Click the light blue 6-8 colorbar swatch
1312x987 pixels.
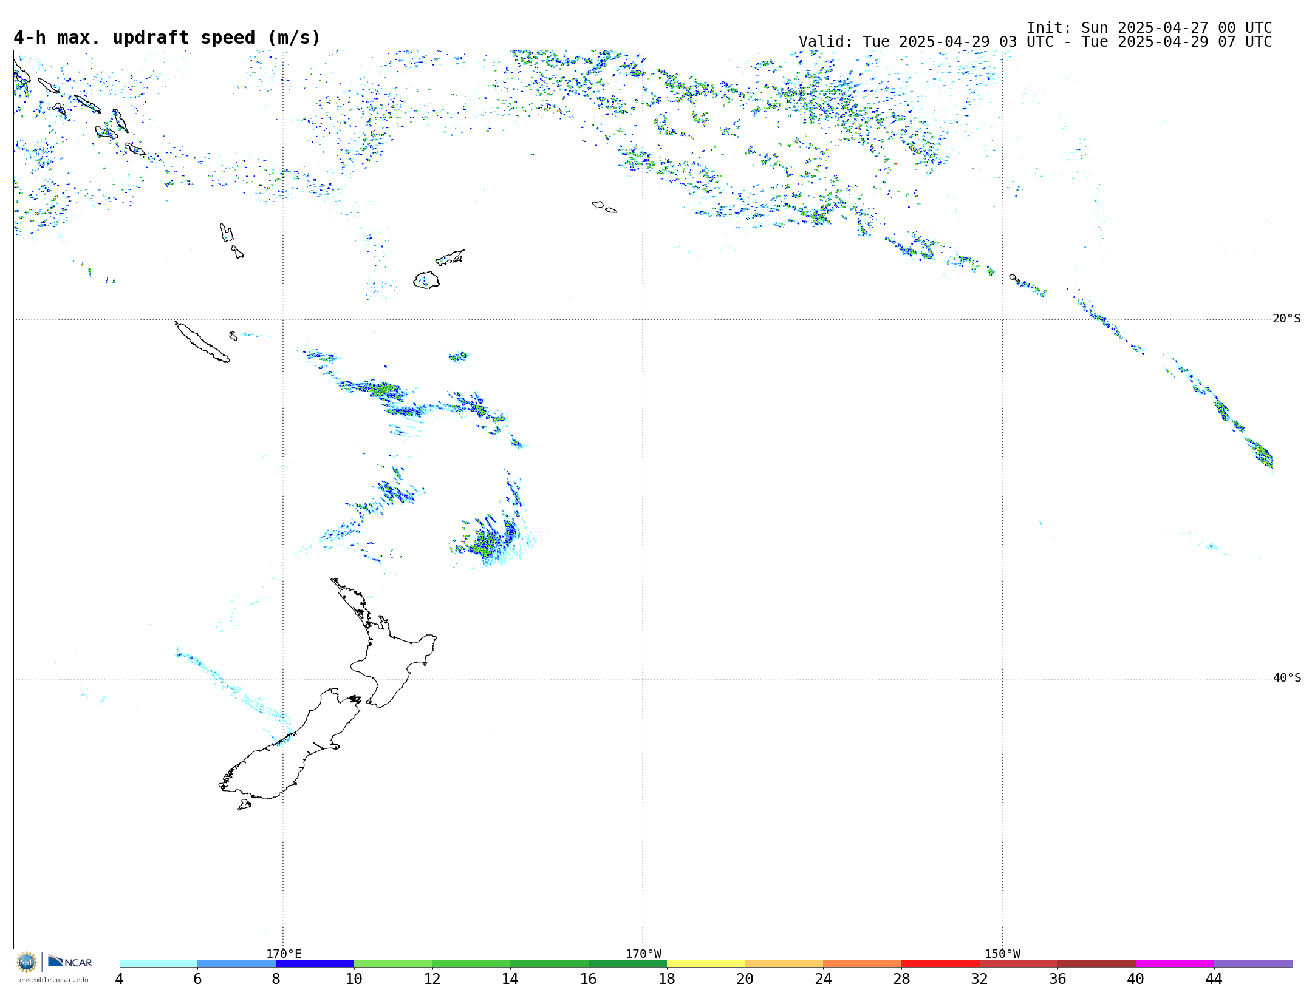tap(236, 964)
